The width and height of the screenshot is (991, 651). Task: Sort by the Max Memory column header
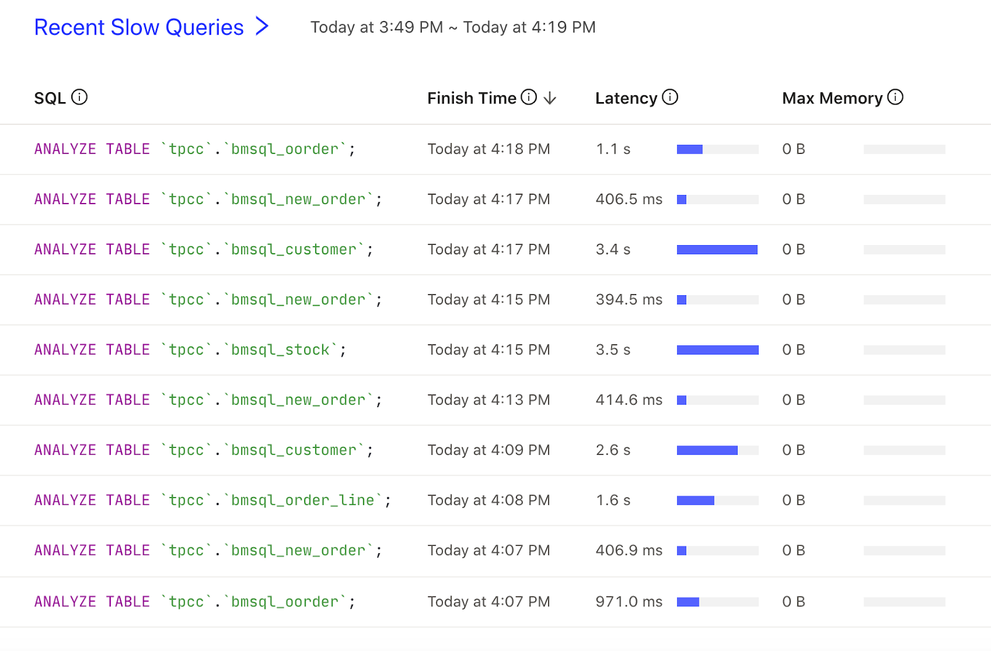(832, 98)
